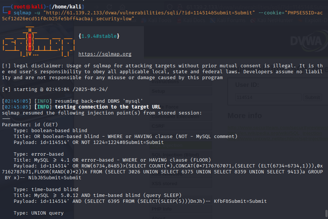Screen dimensions: 328x219
Task: Open securiteam.com link under More info
Action: [278, 128]
